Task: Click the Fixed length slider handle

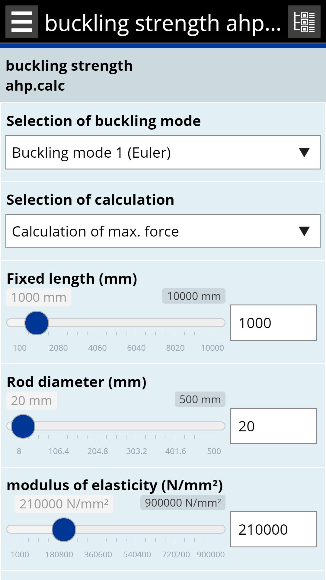Action: click(x=37, y=323)
